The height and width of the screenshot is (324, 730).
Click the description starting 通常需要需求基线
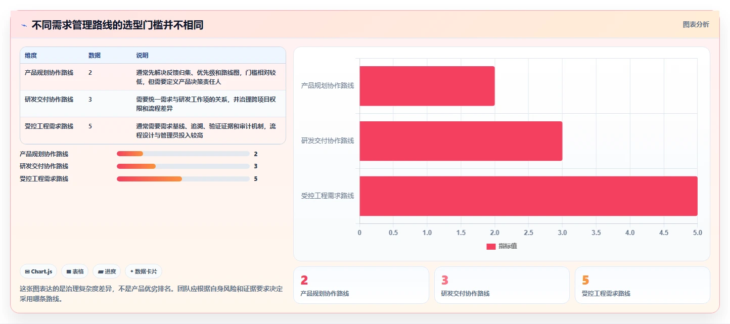click(206, 130)
